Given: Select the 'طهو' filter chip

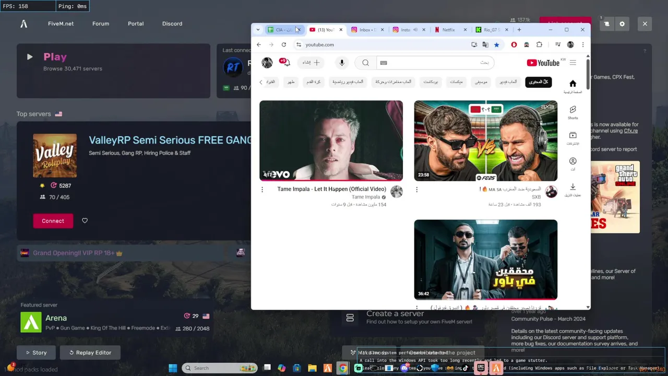Looking at the screenshot, I should (x=291, y=82).
